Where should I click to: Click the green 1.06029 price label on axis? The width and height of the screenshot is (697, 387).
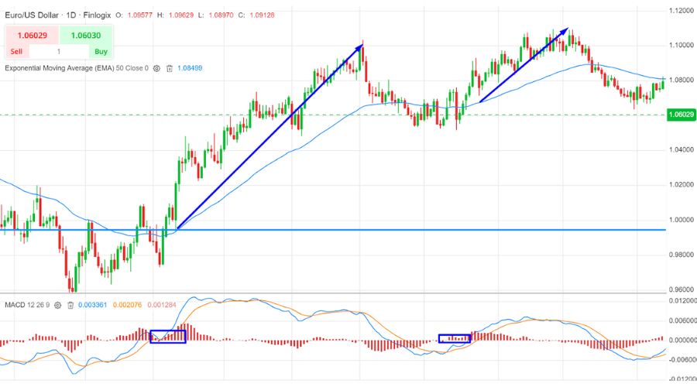(679, 115)
